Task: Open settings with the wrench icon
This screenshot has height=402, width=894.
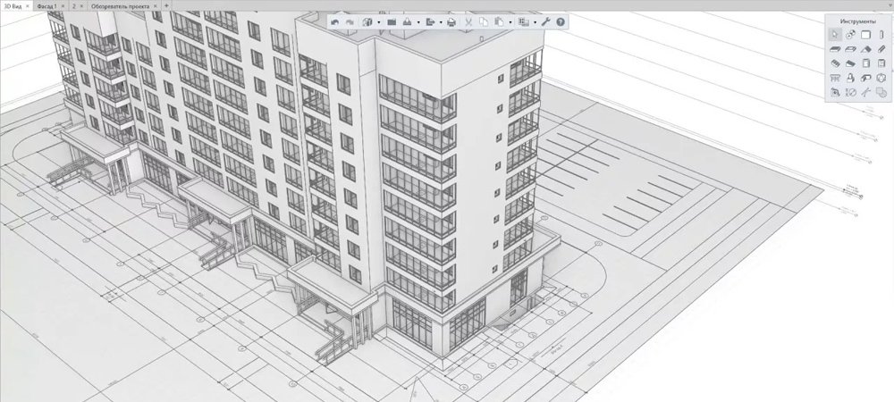Action: point(544,21)
